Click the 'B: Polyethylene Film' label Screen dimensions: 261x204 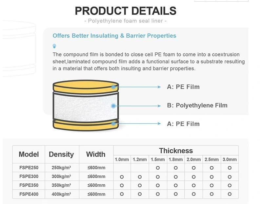click(197, 105)
